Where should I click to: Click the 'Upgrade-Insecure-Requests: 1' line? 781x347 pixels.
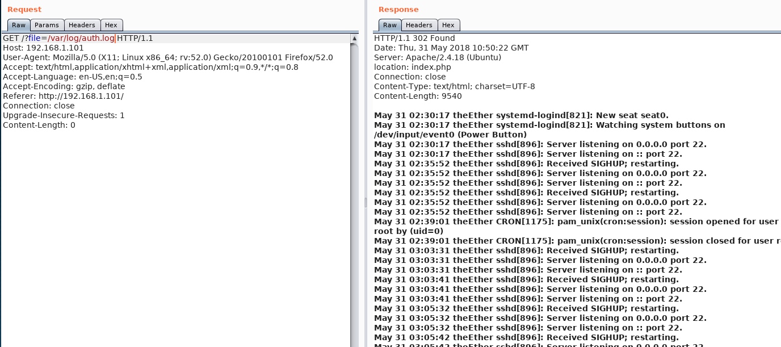(64, 116)
